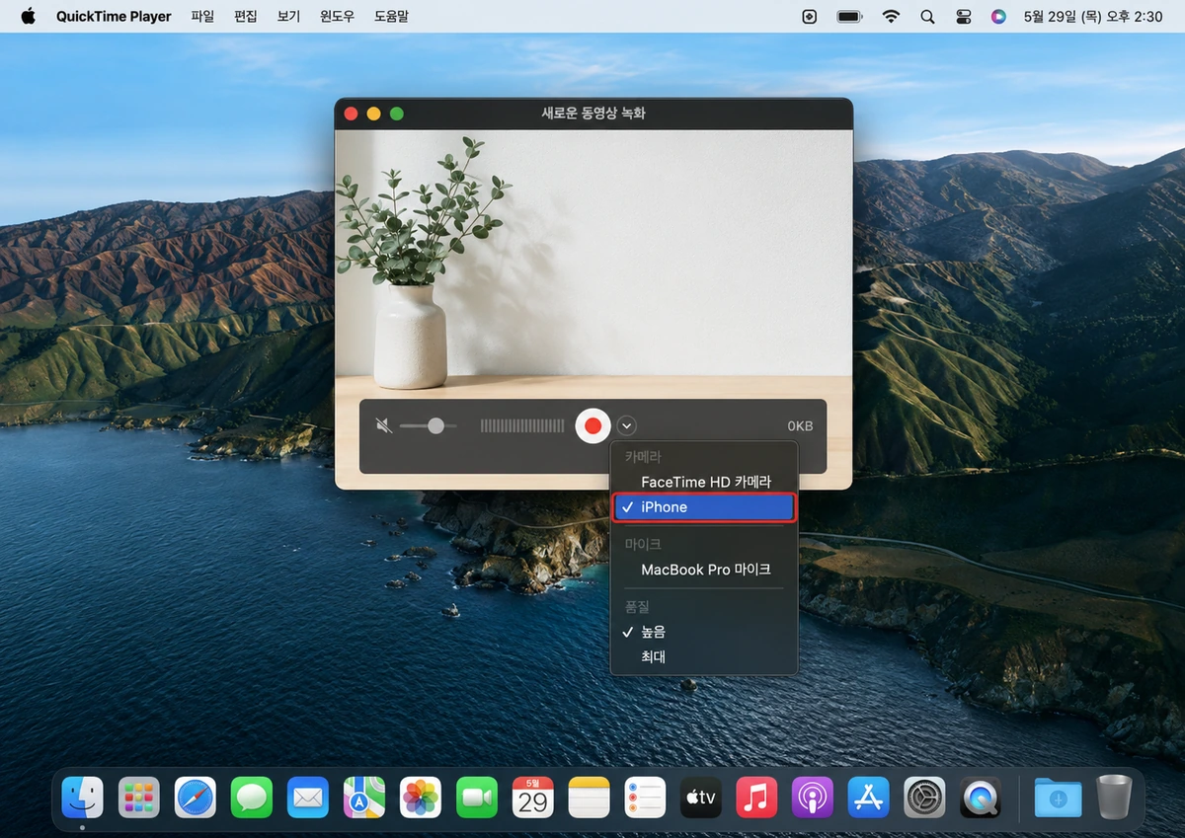
Task: Open the 파일 menu
Action: tap(202, 17)
